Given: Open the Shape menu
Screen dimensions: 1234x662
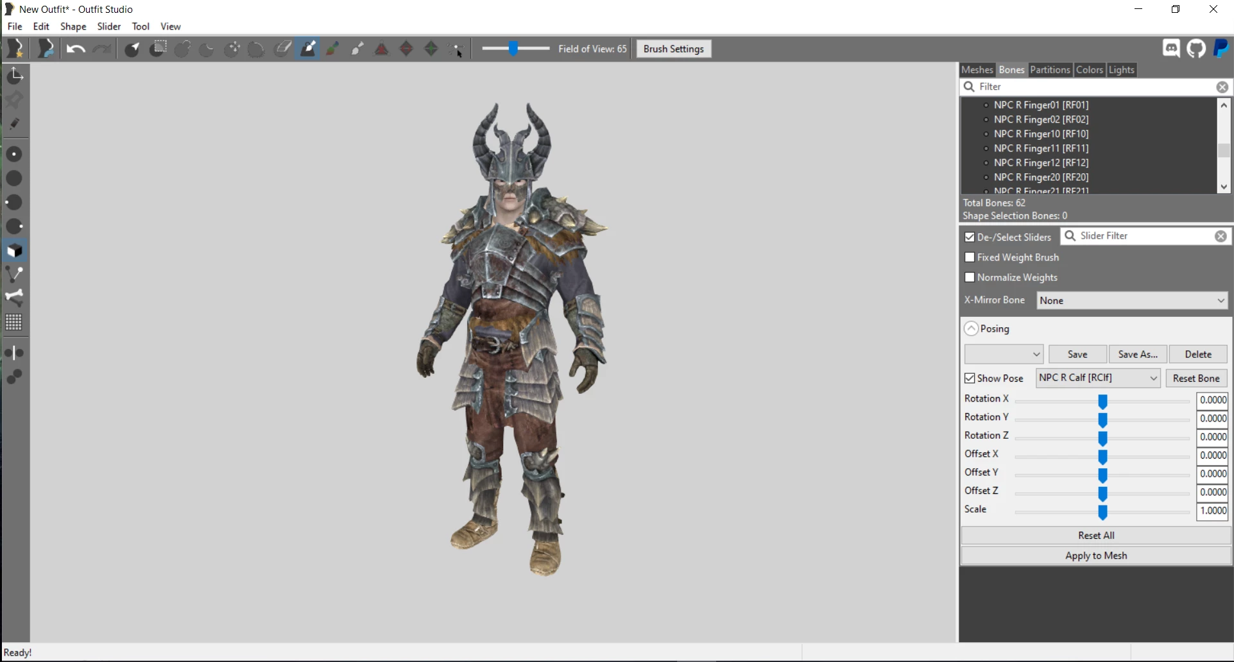Looking at the screenshot, I should pyautogui.click(x=73, y=26).
